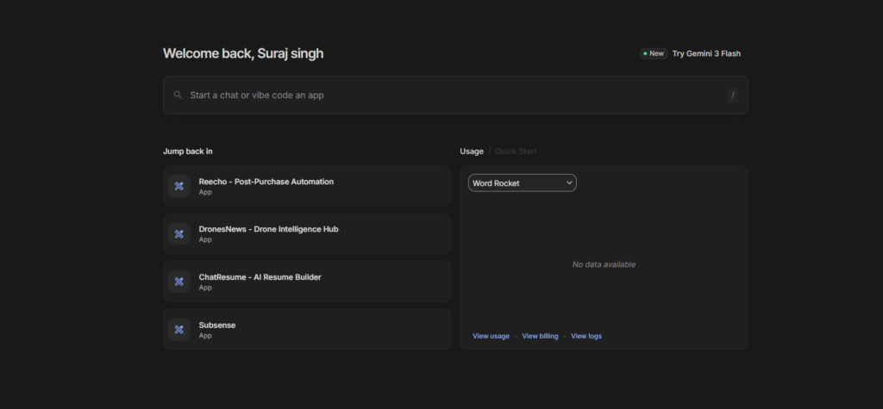Viewport: 883px width, 409px height.
Task: Open the View logs link
Action: click(x=586, y=336)
